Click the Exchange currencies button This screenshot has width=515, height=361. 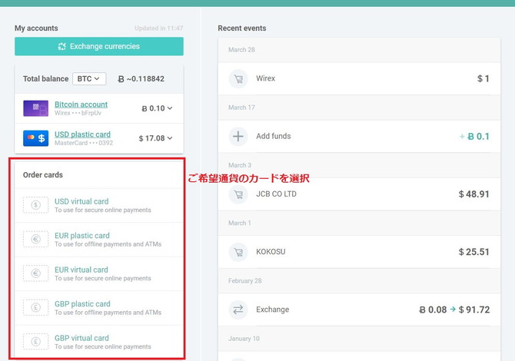pos(99,46)
